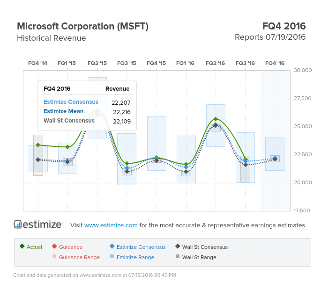Click the green Actual point at FQ3 '15
This screenshot has height=290, width=321.
coord(127,164)
